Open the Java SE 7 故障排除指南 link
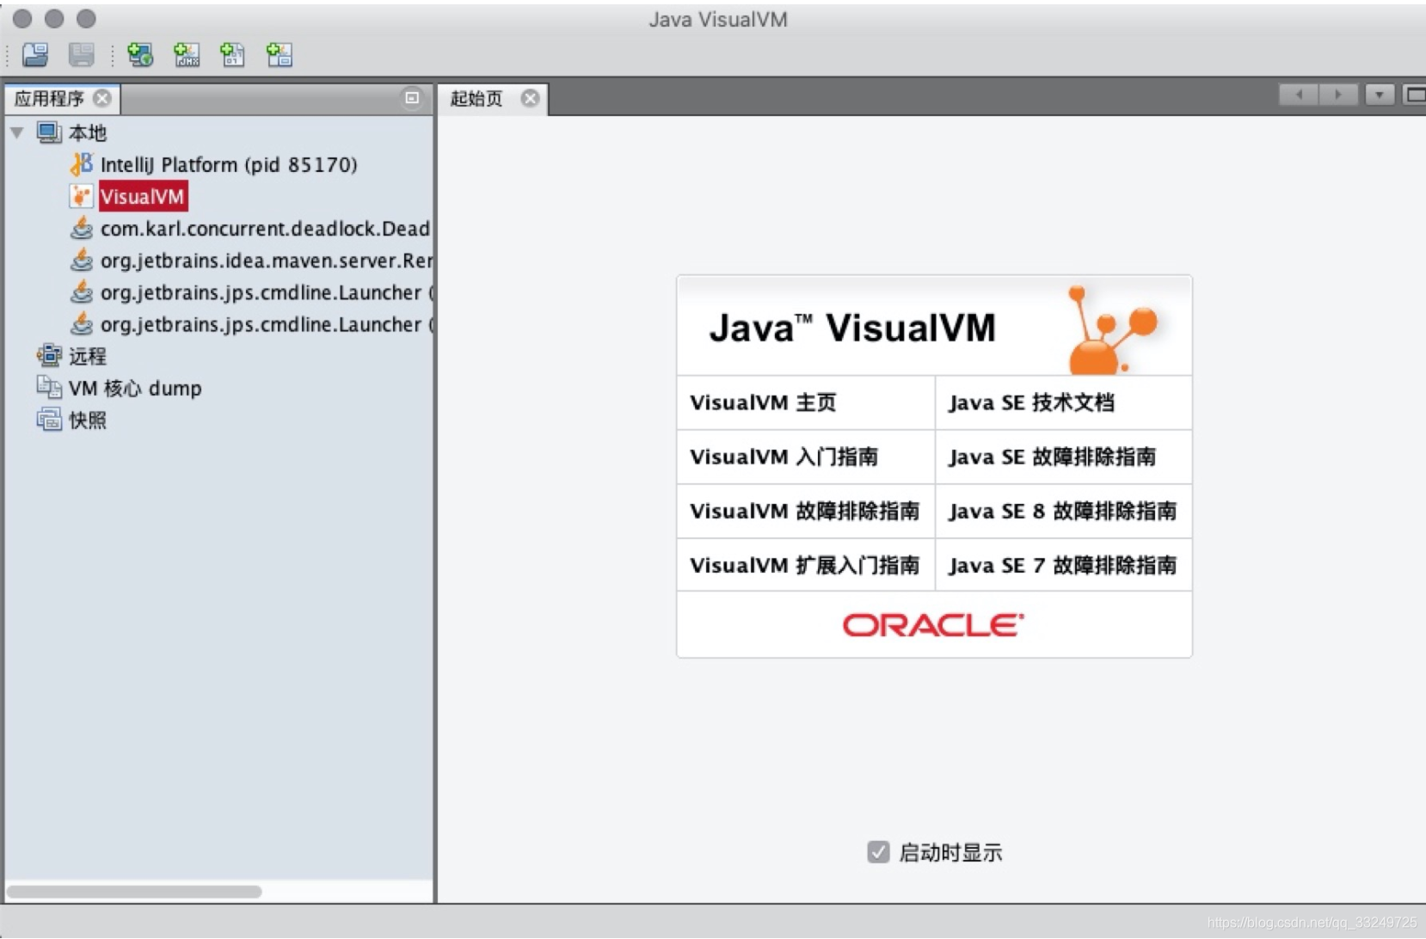This screenshot has width=1426, height=939. (1064, 565)
